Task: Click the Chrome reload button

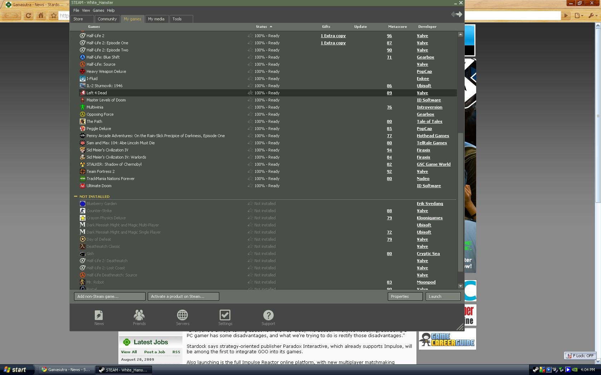Action: click(x=28, y=15)
